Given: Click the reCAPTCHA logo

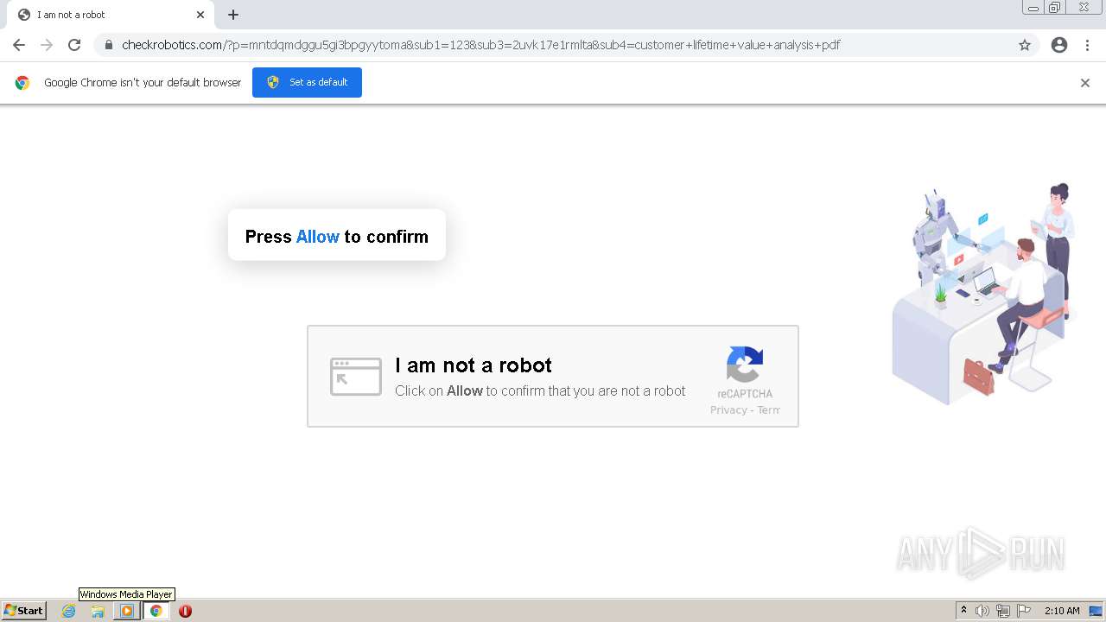Looking at the screenshot, I should tap(745, 364).
